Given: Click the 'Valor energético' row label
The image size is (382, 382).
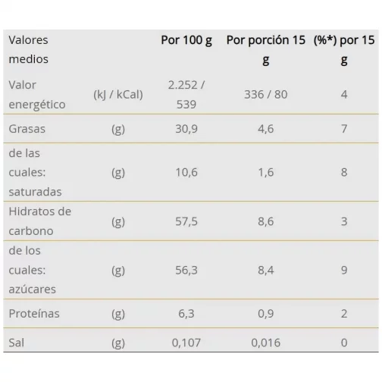Looking at the screenshot, I should tap(37, 95).
